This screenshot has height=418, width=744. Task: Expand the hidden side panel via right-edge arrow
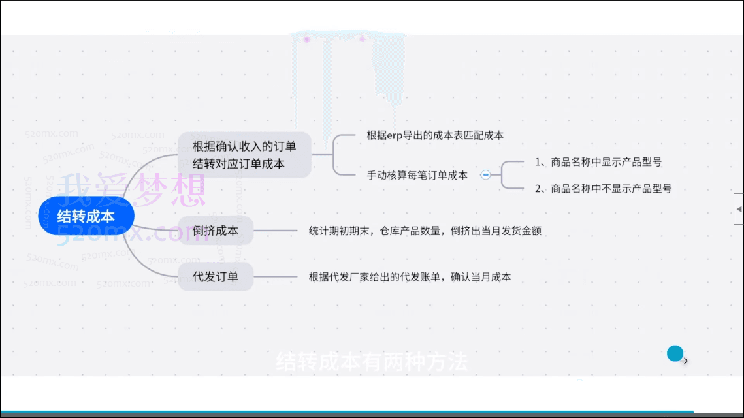point(739,208)
